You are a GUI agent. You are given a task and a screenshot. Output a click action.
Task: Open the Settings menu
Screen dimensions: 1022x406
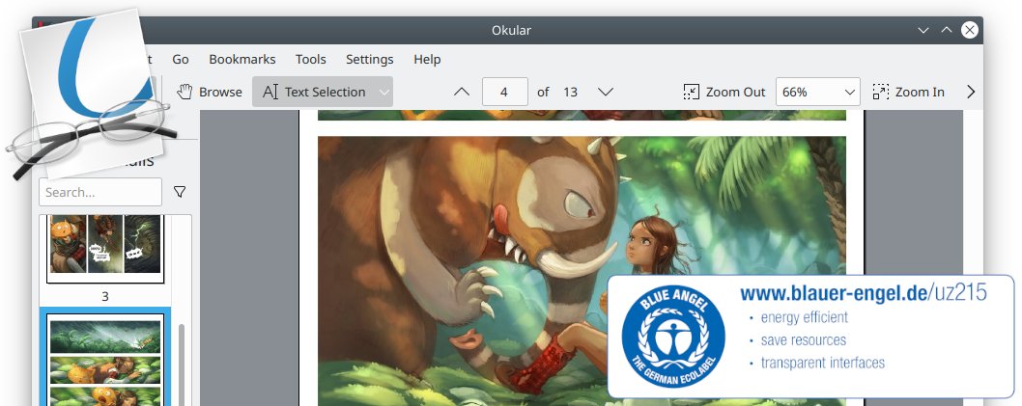[370, 59]
